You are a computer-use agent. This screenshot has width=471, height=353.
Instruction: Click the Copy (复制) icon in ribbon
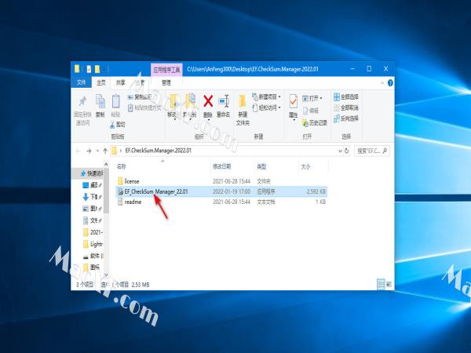(100, 104)
